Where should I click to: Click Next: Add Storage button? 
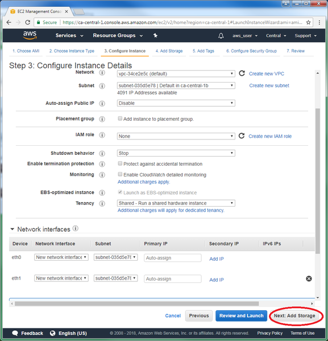point(294,316)
